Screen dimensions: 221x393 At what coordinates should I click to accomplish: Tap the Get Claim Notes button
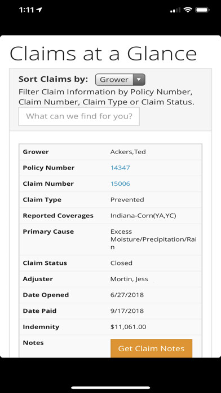(x=151, y=348)
